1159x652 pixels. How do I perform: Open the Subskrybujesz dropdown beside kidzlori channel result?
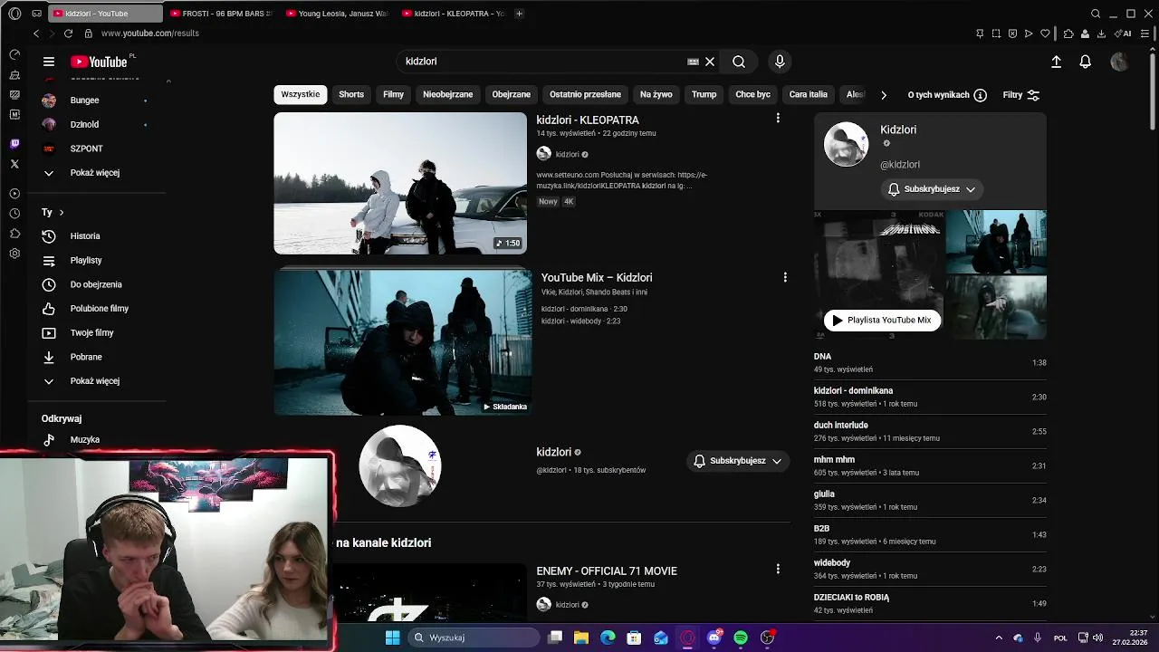click(x=738, y=461)
